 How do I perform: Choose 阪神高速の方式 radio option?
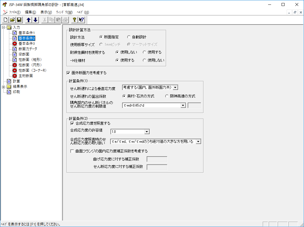[x=167, y=96]
